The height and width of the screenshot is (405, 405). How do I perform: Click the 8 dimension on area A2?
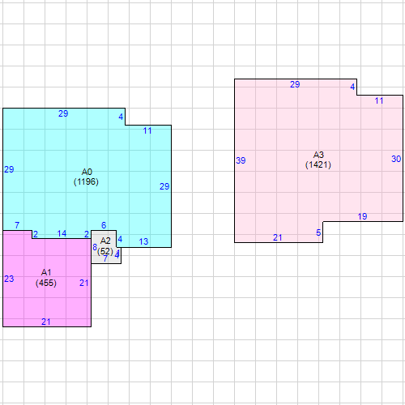click(x=95, y=247)
